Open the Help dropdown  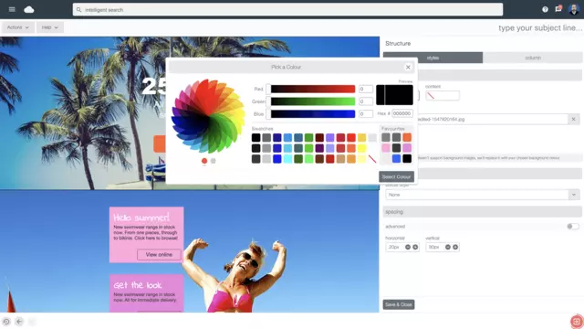(49, 27)
